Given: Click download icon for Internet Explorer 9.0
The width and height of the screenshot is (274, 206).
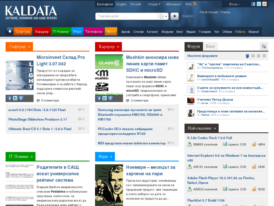Looking at the screenshot, I should (x=190, y=167).
